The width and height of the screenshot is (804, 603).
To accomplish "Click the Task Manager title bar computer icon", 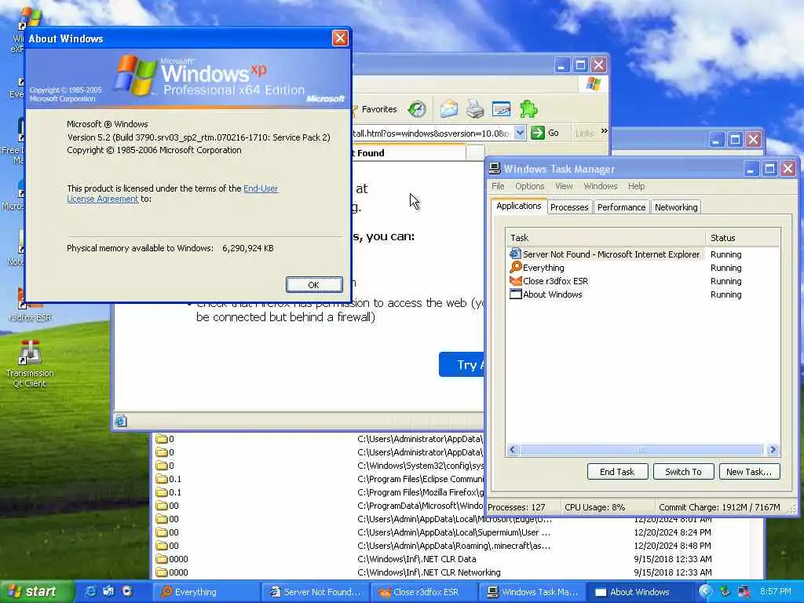I will tap(495, 169).
